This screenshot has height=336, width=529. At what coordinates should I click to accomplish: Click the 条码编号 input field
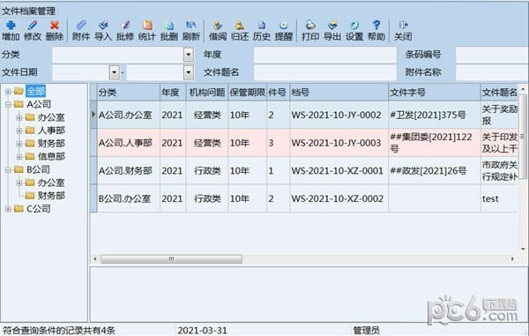click(492, 55)
